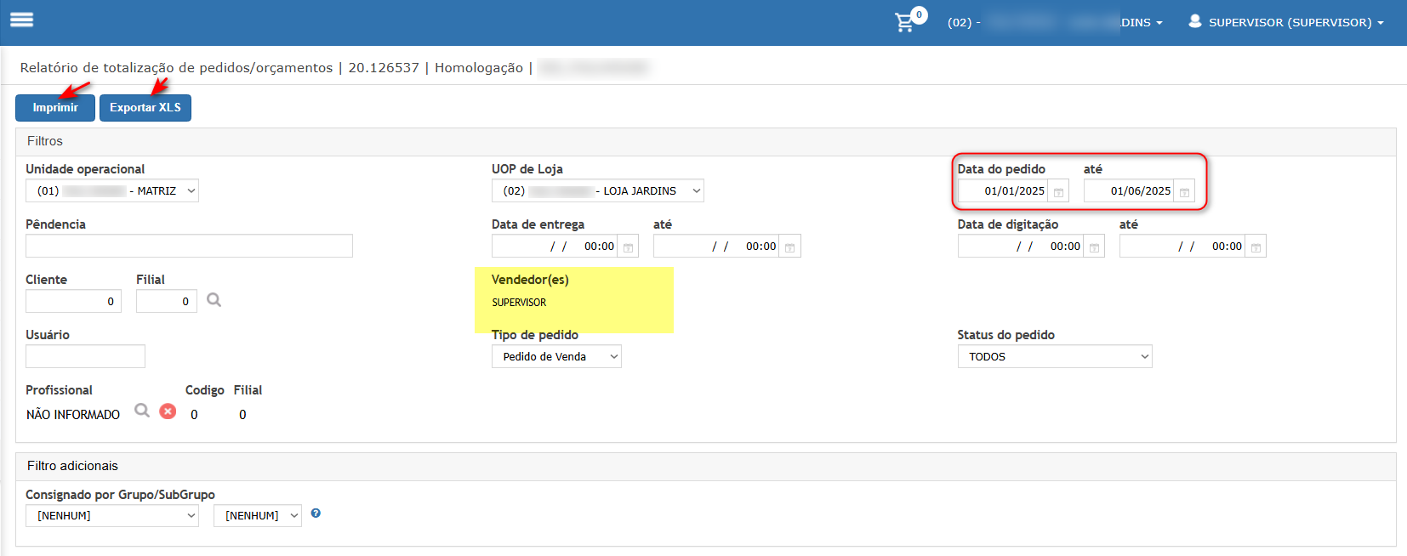The height and width of the screenshot is (556, 1407).
Task: Open the SUPERVISOR user menu
Action: tap(1285, 22)
